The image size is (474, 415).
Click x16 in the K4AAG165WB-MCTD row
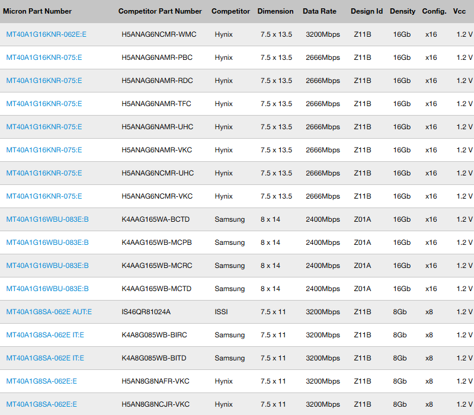431,289
